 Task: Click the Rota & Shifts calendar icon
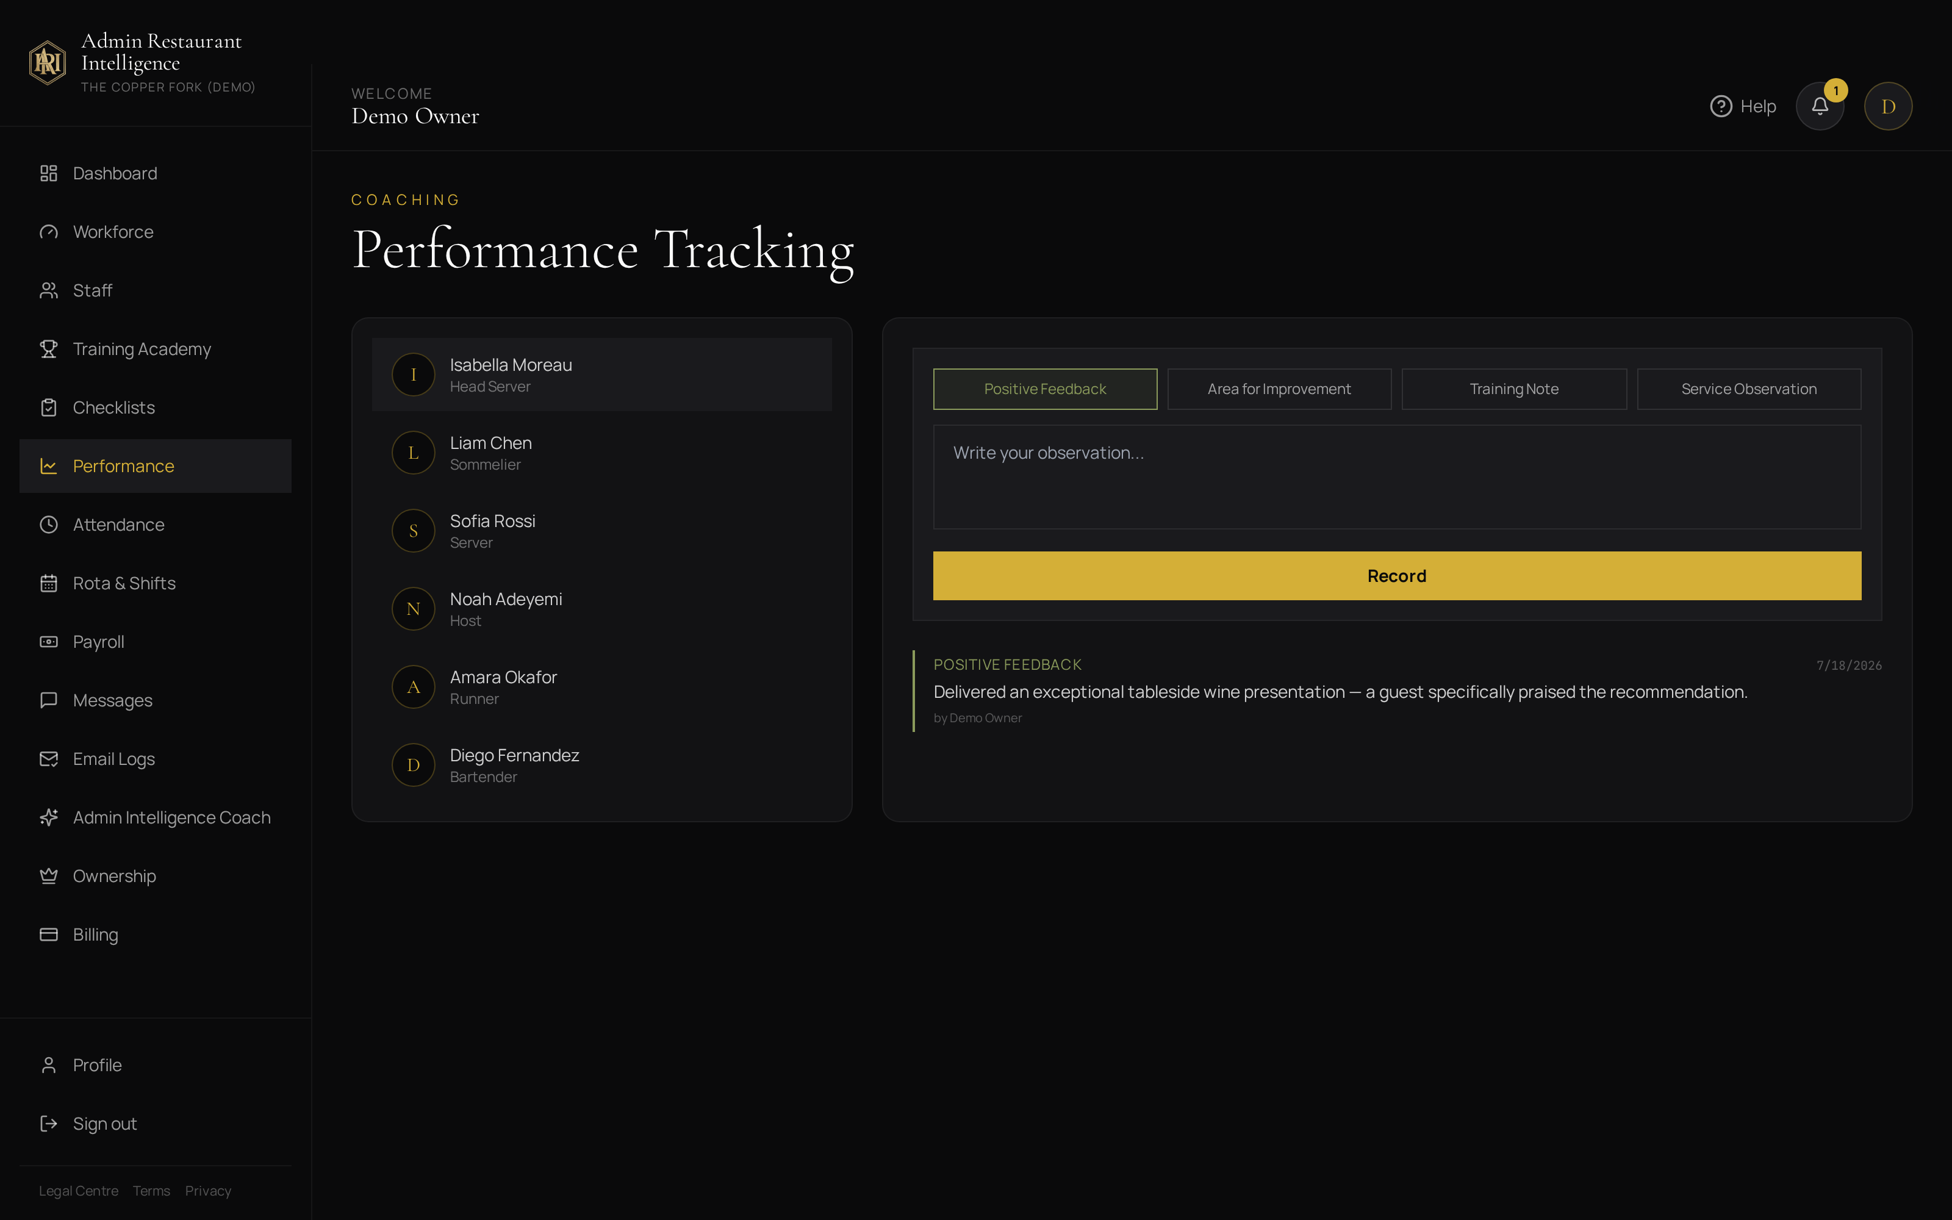click(x=48, y=583)
